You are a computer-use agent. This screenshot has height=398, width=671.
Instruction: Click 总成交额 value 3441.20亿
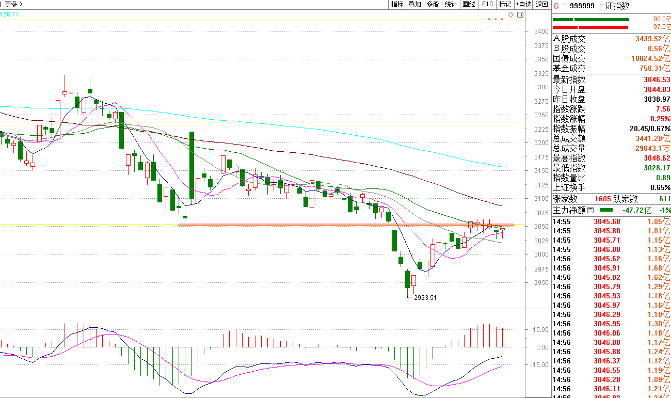pos(652,138)
